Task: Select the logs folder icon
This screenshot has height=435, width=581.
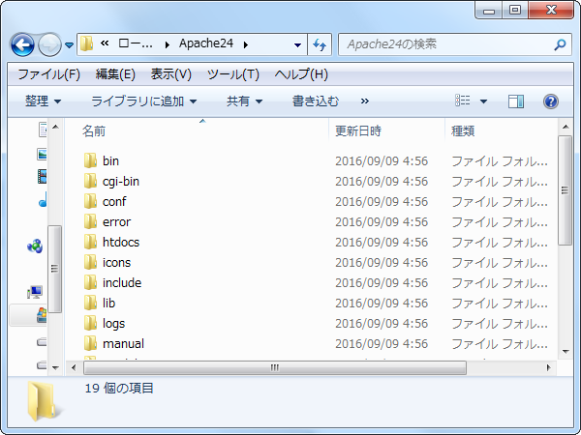Action: [90, 323]
